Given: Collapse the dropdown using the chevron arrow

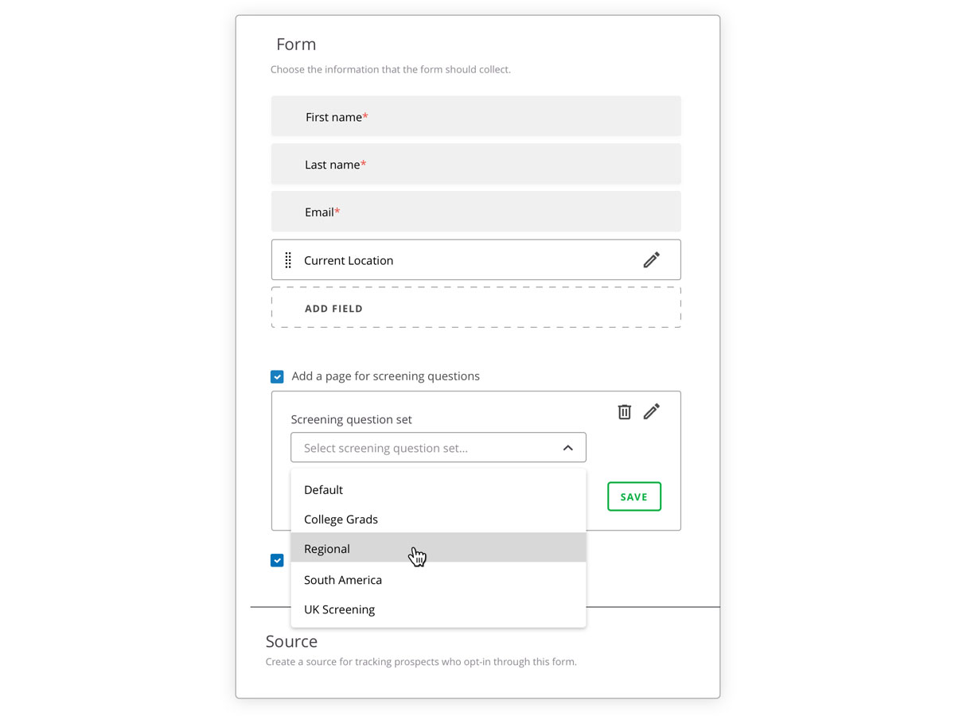Looking at the screenshot, I should click(x=567, y=448).
